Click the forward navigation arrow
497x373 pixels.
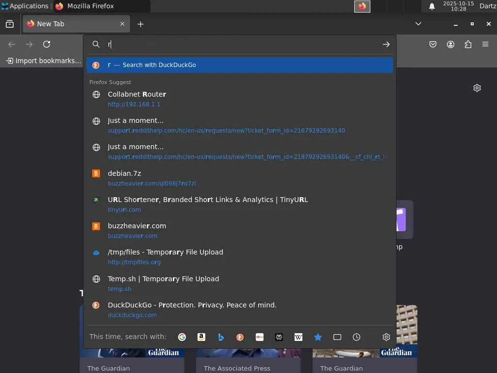29,44
